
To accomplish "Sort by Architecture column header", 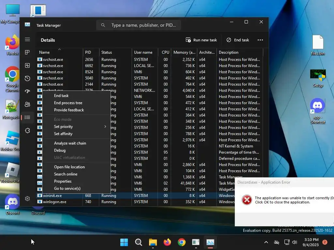I will click(x=207, y=52).
